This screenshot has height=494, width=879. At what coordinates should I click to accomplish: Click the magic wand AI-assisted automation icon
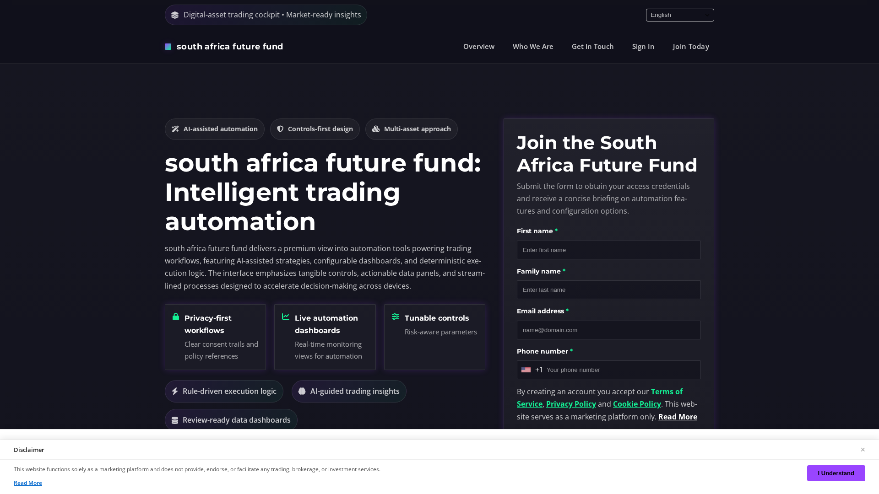click(175, 129)
